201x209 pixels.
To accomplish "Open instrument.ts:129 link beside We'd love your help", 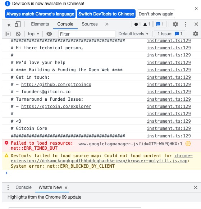I will point(169,63).
